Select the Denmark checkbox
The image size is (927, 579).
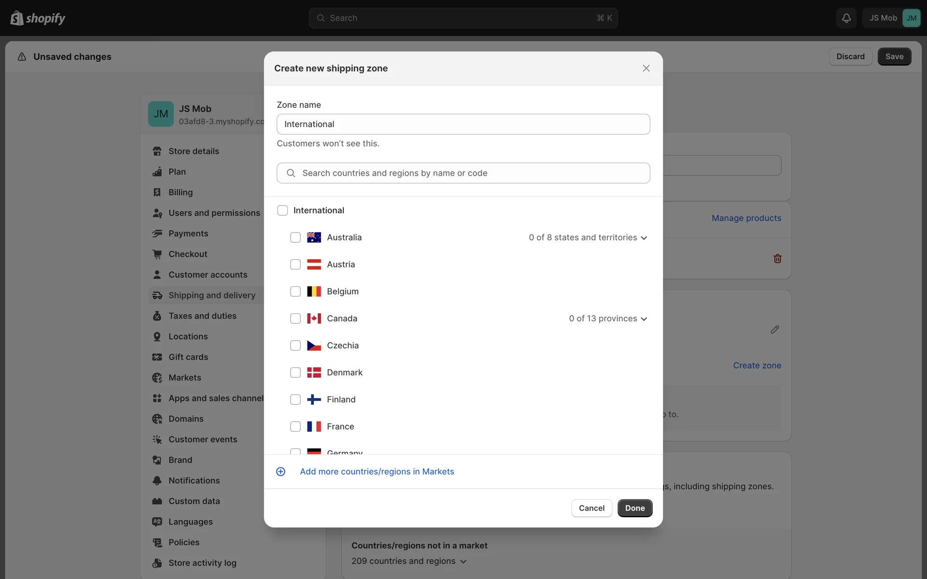tap(295, 372)
